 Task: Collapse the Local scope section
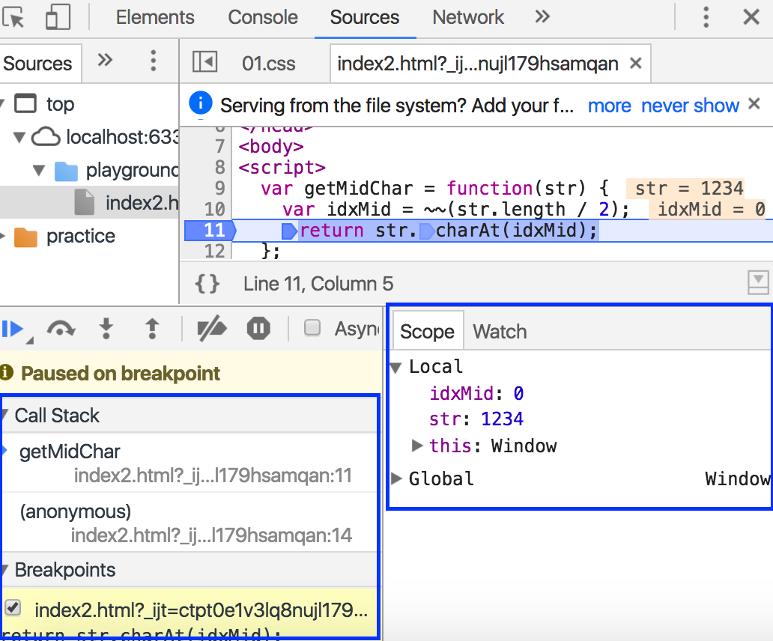(396, 367)
